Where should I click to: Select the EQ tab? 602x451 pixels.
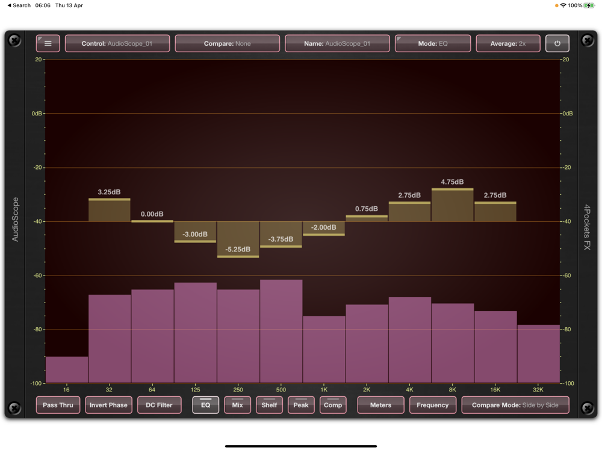[205, 405]
